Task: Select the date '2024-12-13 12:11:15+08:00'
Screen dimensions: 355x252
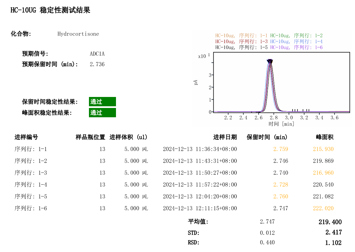Action: pyautogui.click(x=200, y=208)
